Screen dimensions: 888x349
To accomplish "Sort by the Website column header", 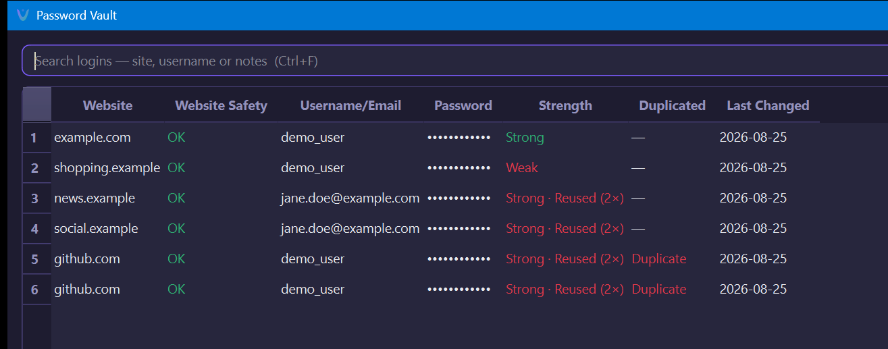I will 108,105.
